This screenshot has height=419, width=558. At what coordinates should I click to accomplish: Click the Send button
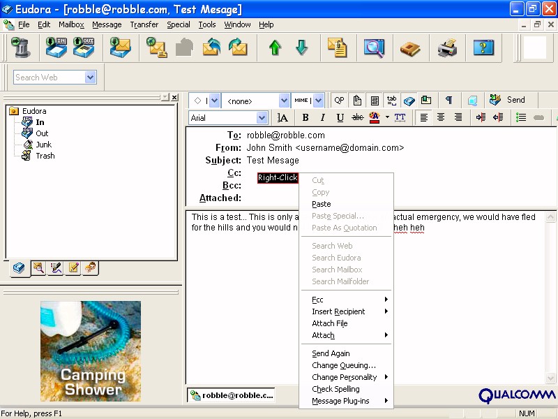[x=508, y=100]
